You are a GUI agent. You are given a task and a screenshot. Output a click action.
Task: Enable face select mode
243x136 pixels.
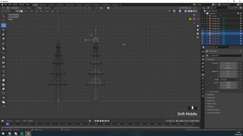coord(22,11)
